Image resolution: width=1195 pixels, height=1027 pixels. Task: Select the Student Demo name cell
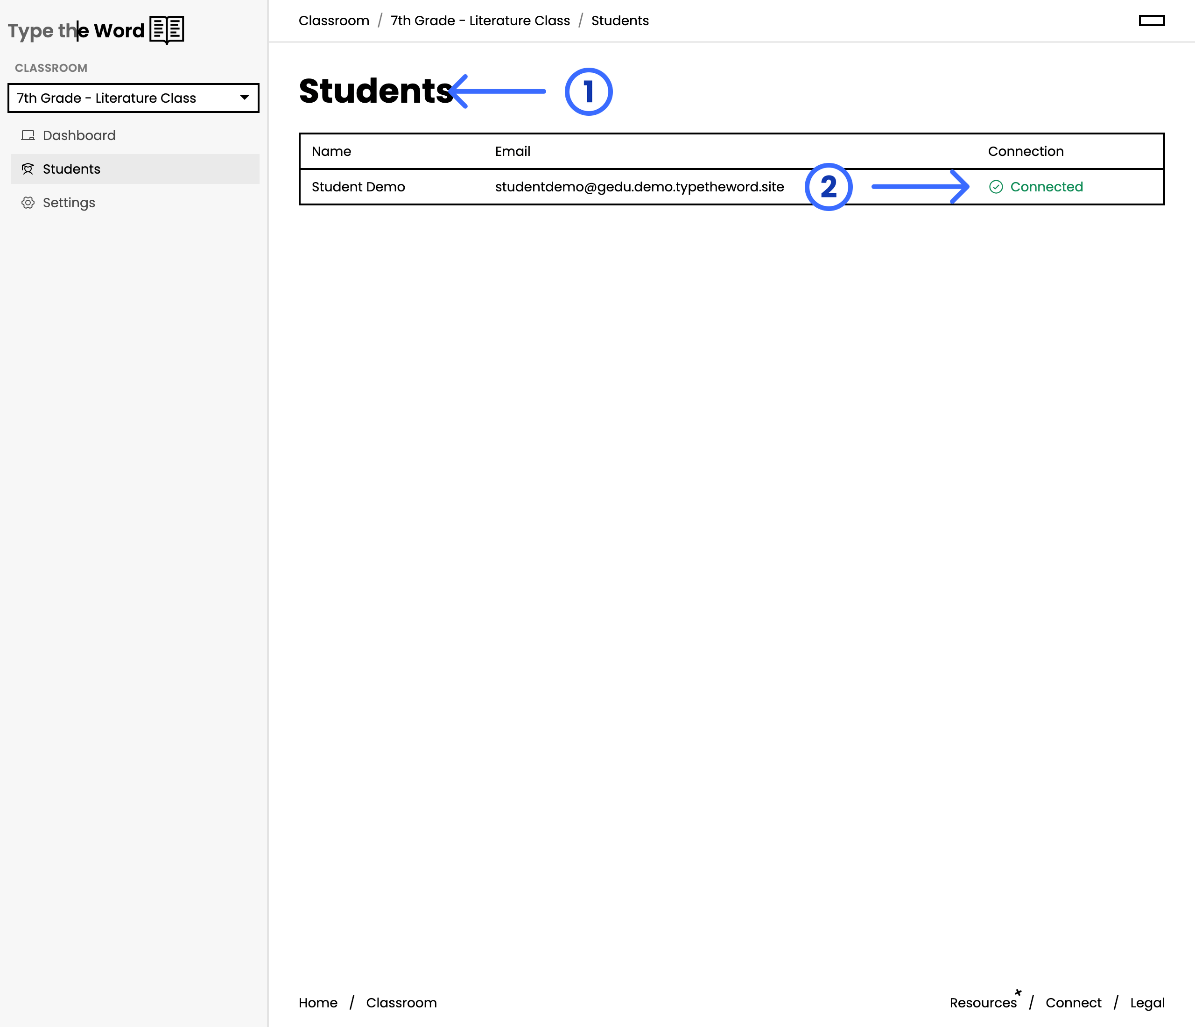pyautogui.click(x=358, y=187)
